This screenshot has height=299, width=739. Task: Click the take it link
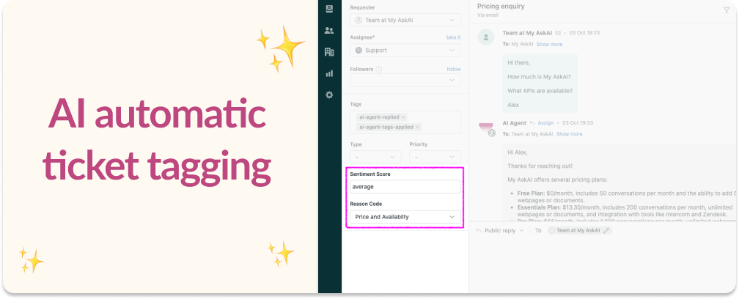(453, 37)
